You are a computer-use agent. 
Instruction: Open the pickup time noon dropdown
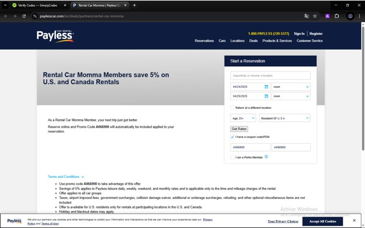pos(291,87)
